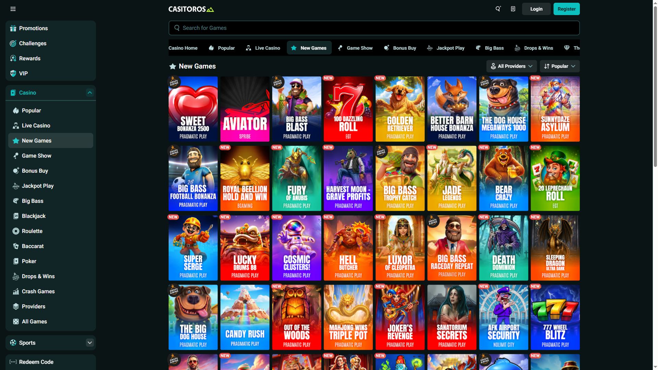Click the search icon in the header
This screenshot has height=370, width=658.
point(498,9)
